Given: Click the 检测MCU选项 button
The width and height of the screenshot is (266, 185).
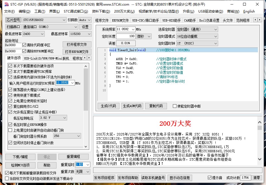Looking at the screenshot, I should point(20,165).
